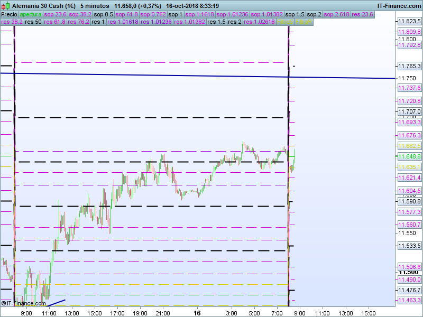Click the 11.590,8 price label
Image resolution: width=423 pixels, height=317 pixels.
click(x=409, y=201)
